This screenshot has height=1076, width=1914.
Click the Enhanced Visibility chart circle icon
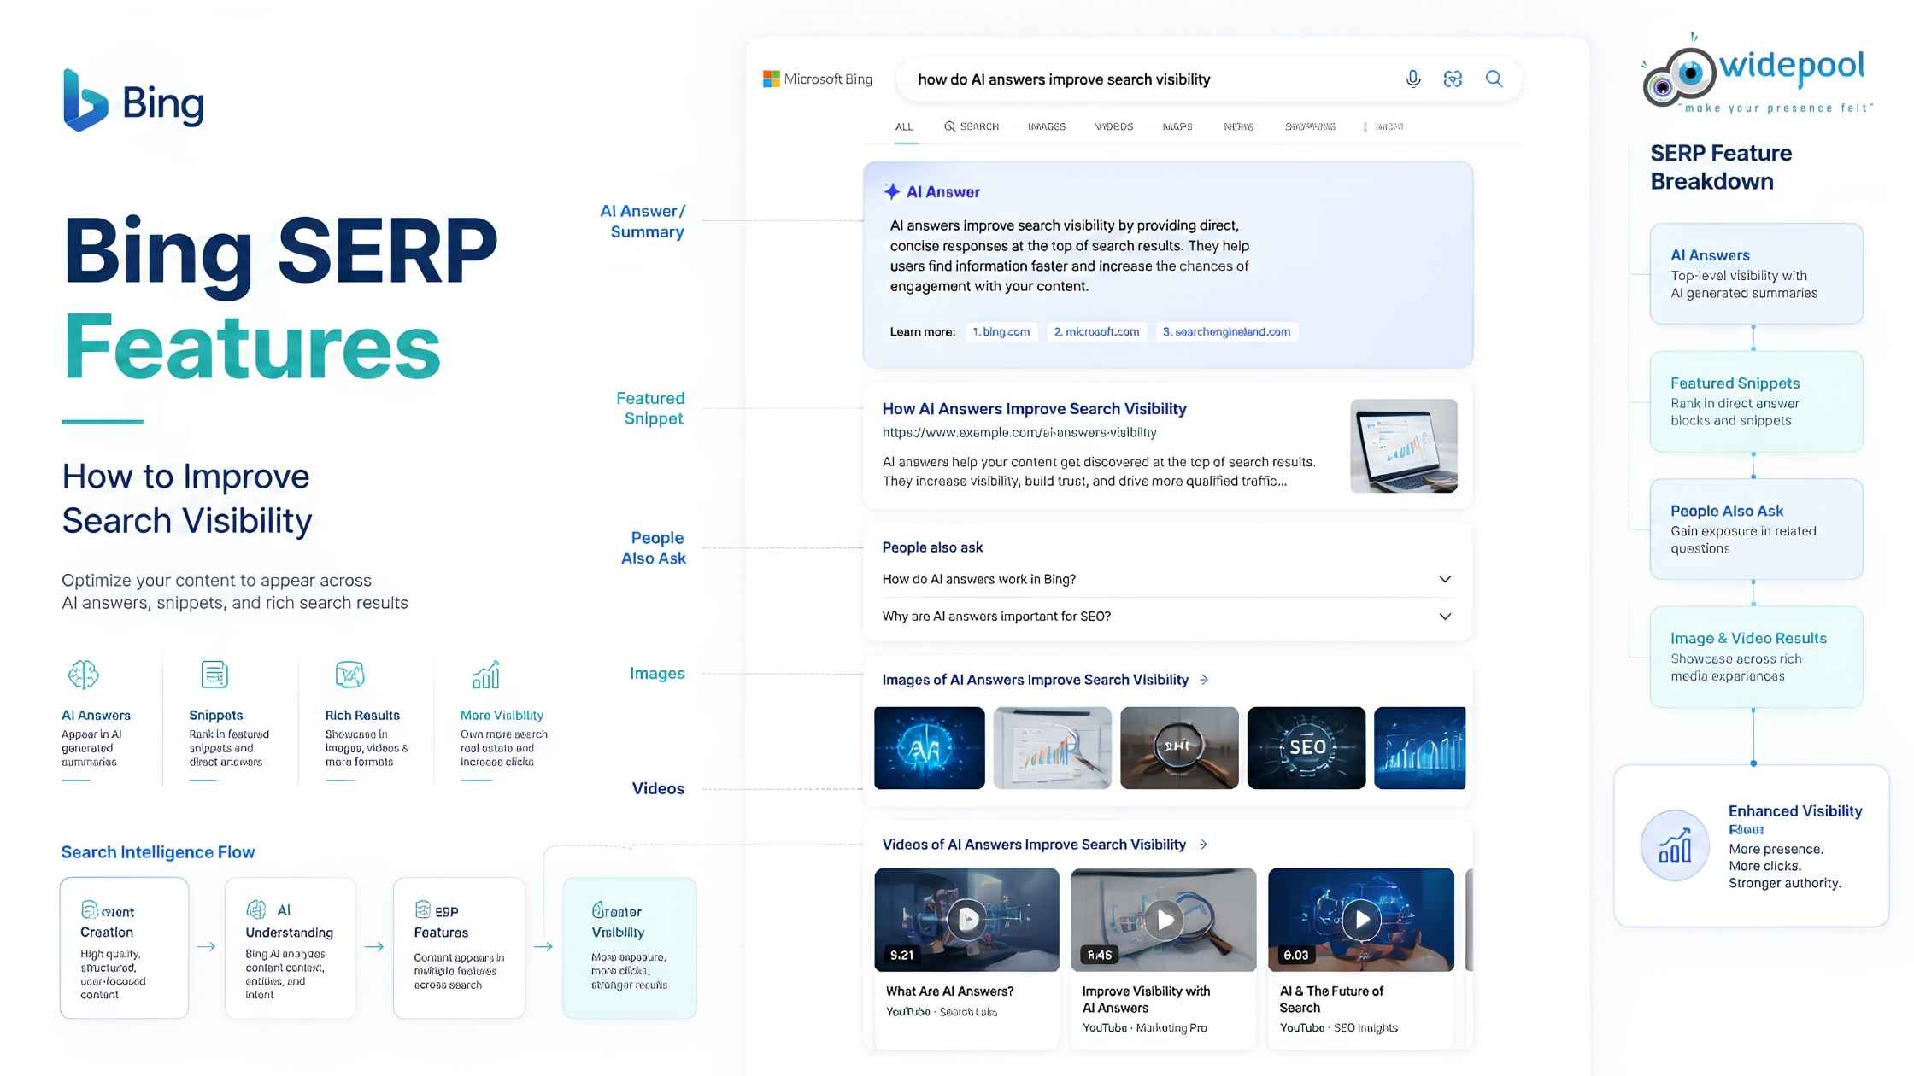(1675, 845)
